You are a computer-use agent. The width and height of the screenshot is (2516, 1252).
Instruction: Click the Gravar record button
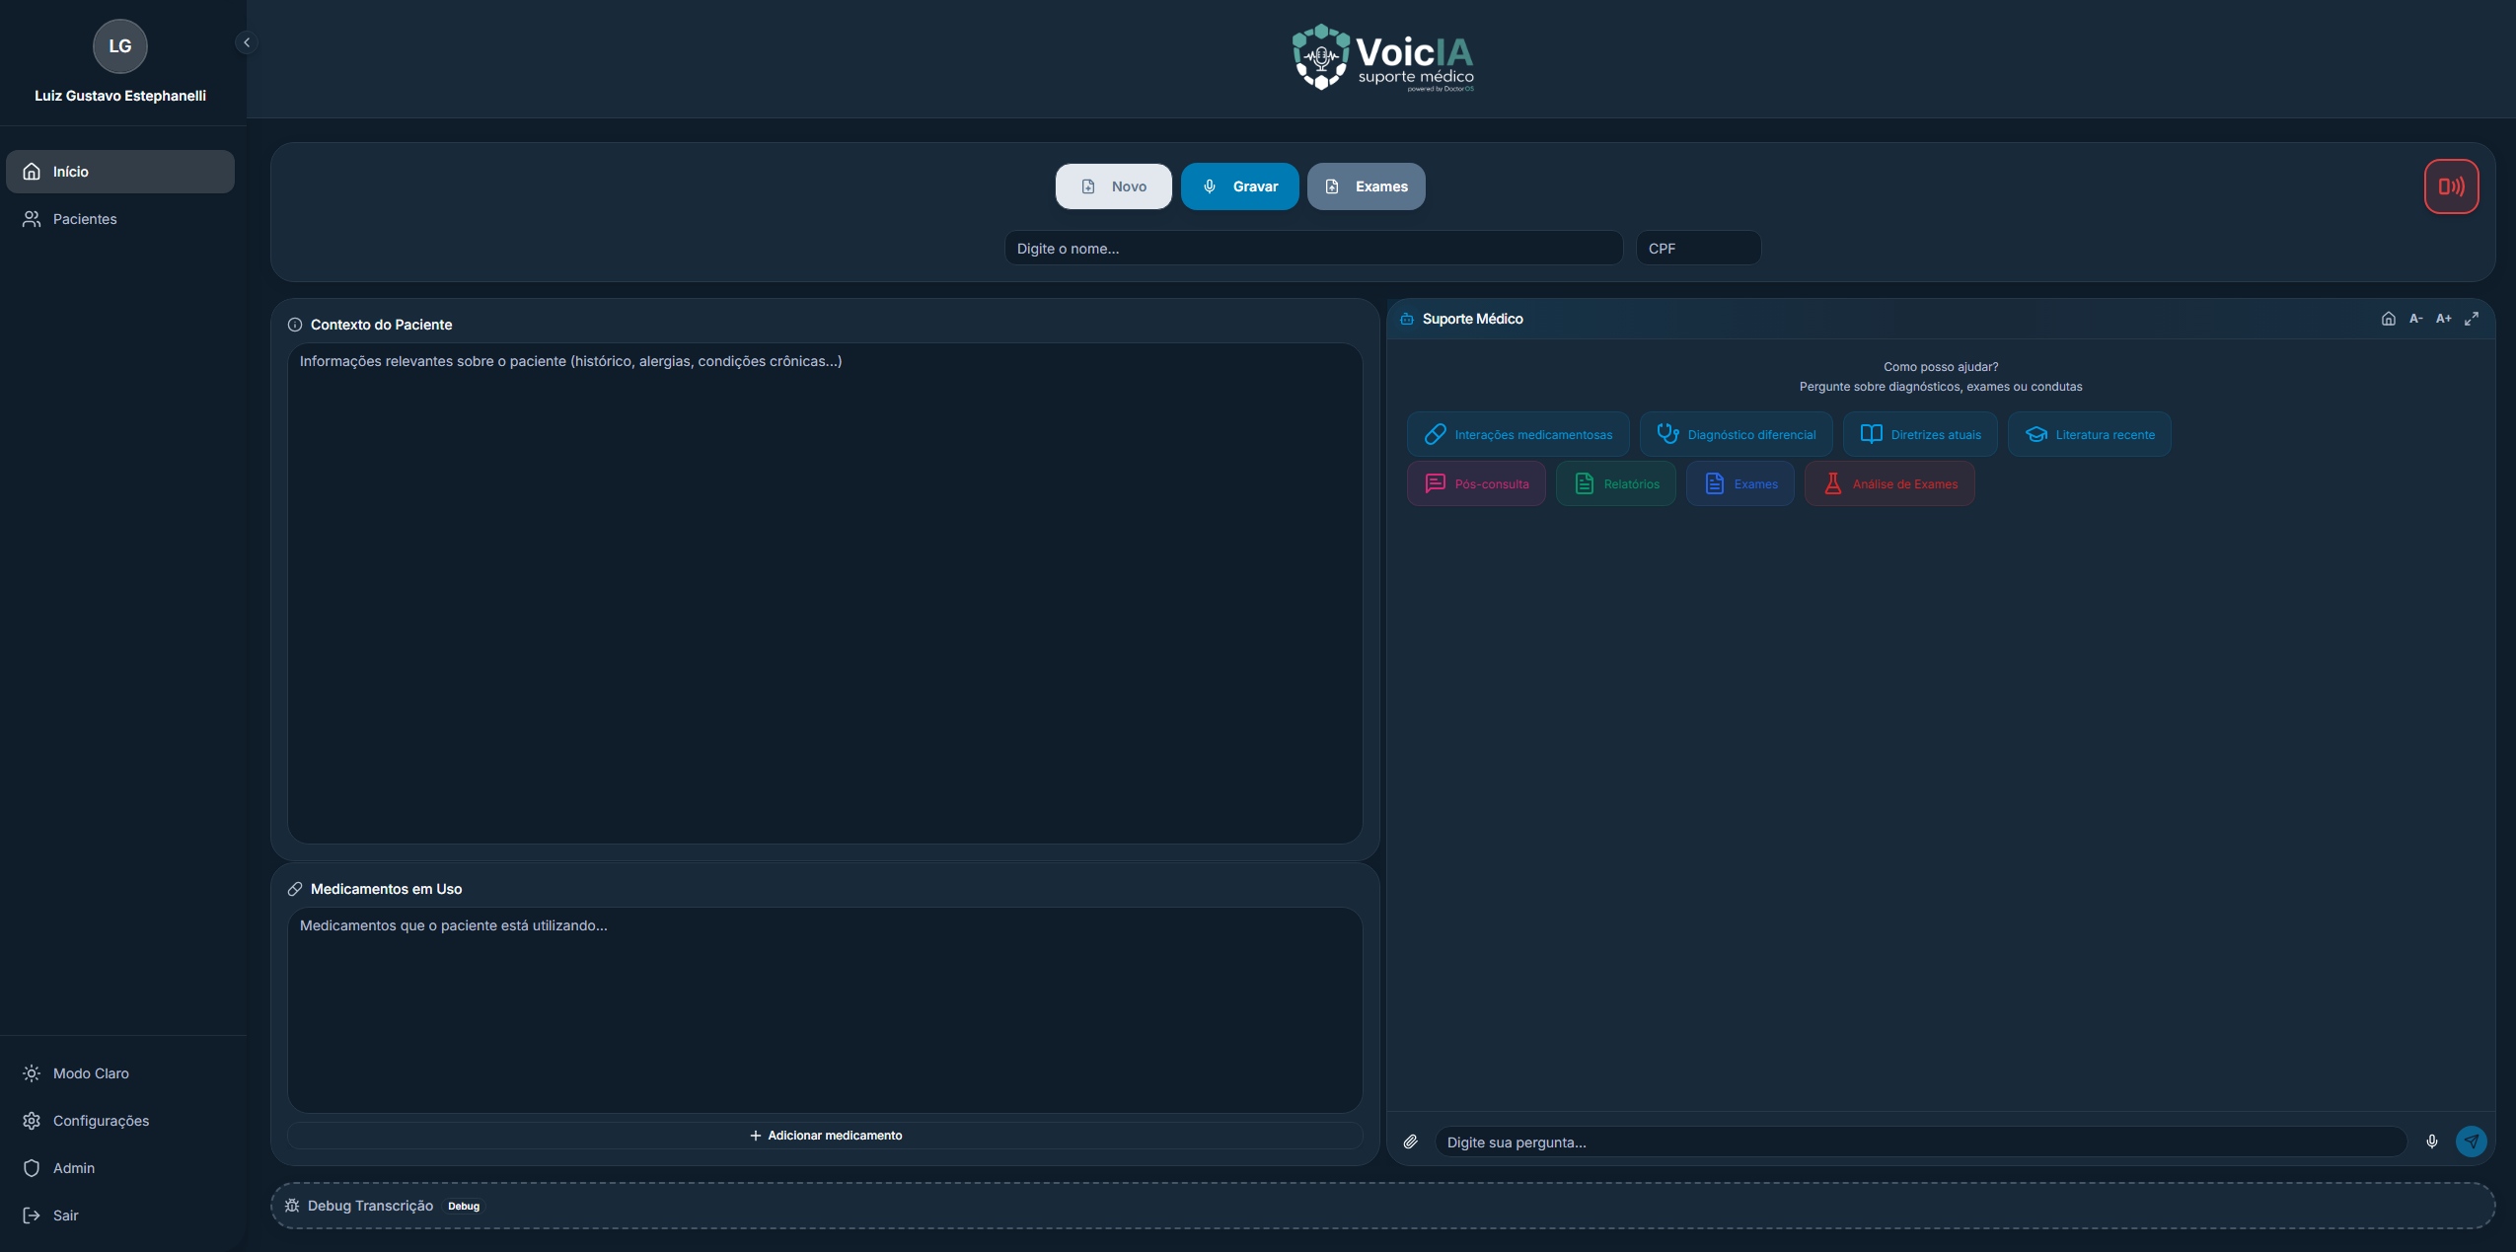1239,186
